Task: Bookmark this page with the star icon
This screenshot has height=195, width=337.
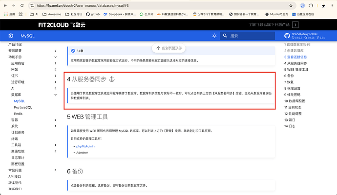Action: click(291, 6)
